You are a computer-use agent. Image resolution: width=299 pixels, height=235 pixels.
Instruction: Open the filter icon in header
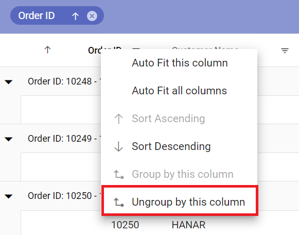point(285,51)
